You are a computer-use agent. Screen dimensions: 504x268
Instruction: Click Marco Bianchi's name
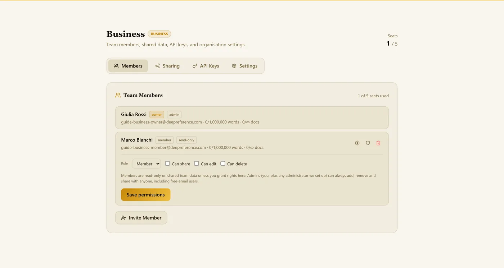click(x=137, y=140)
